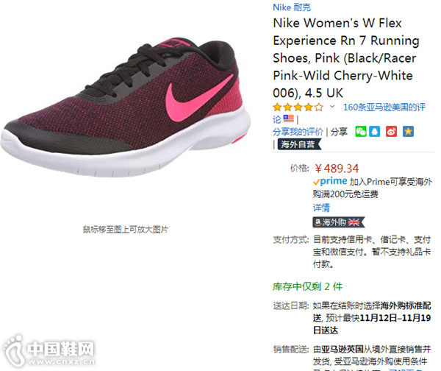Expand the star rating dropdown arrow
This screenshot has width=441, height=371.
pos(332,107)
